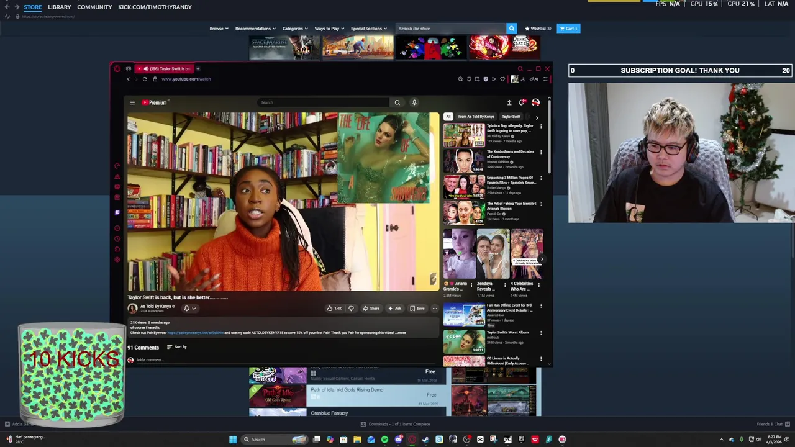795x447 pixels.
Task: Open the As Told By Kenya channel
Action: (x=155, y=306)
